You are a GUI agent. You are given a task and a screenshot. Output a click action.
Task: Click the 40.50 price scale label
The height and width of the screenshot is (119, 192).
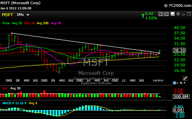pyautogui.click(x=179, y=28)
